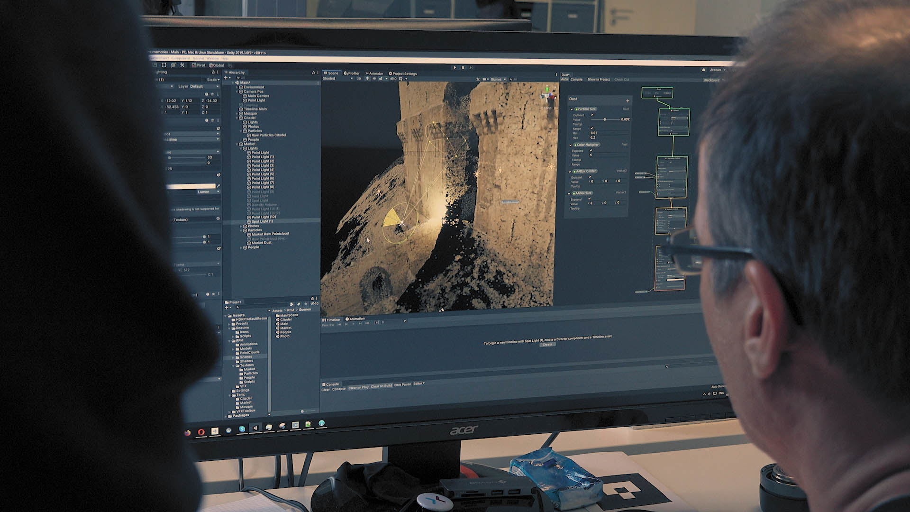Click Opera icon in Windows taskbar

201,432
